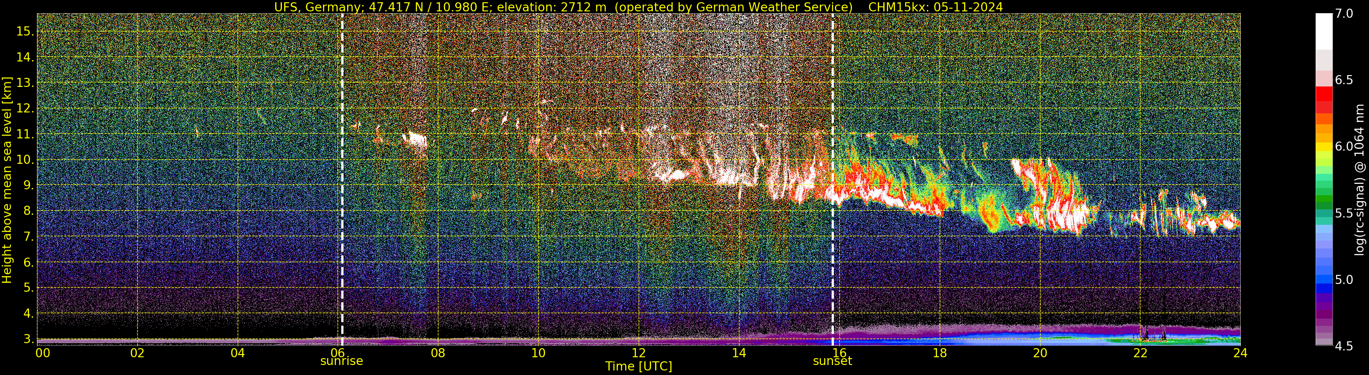
Task: Click the '6.5' colorbar value
Action: pyautogui.click(x=1343, y=80)
